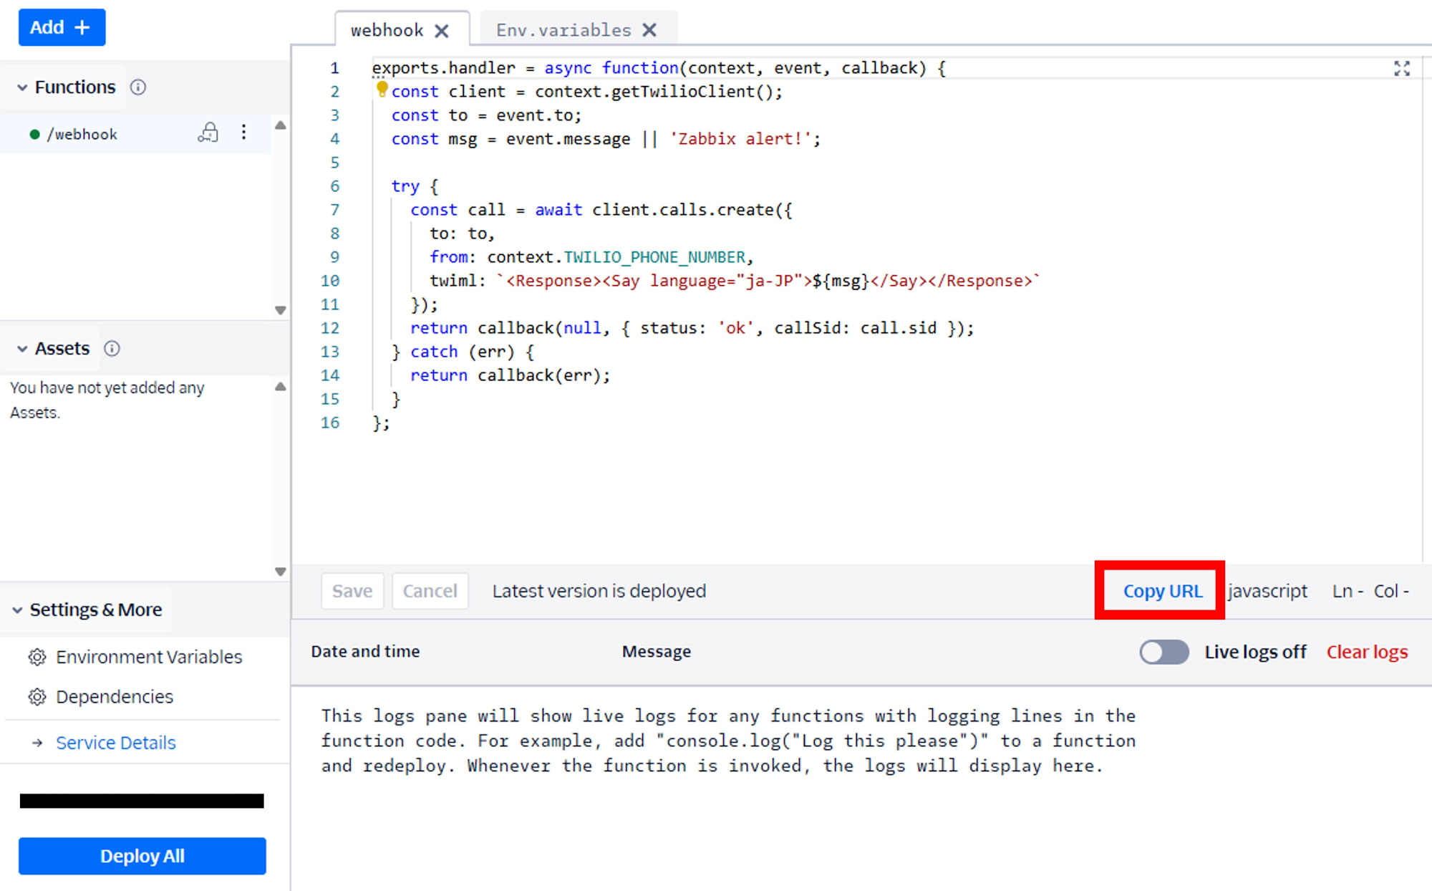Collapse the Assets section chevron
Screen dimensions: 1432x891
[x=22, y=349]
